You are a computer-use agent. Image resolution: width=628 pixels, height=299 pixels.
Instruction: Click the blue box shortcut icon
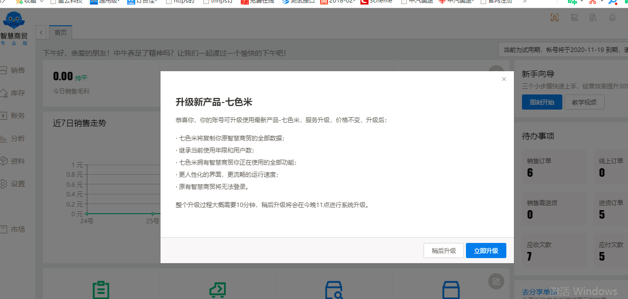[451, 290]
